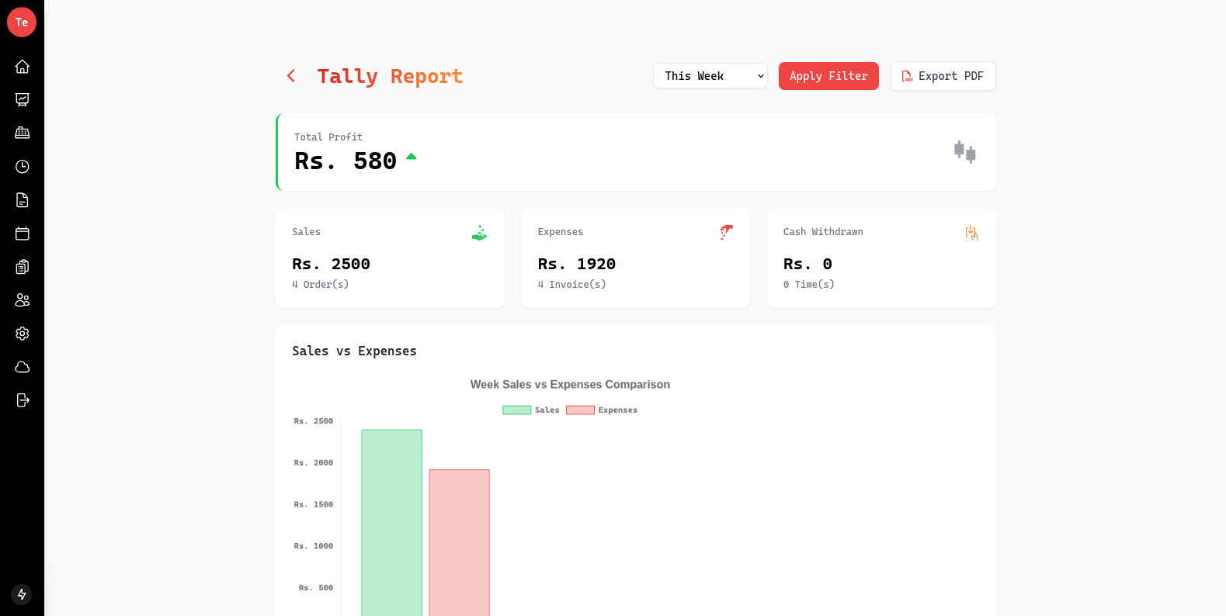Viewport: 1226px width, 616px height.
Task: Open the cloud sidebar icon
Action: point(23,367)
